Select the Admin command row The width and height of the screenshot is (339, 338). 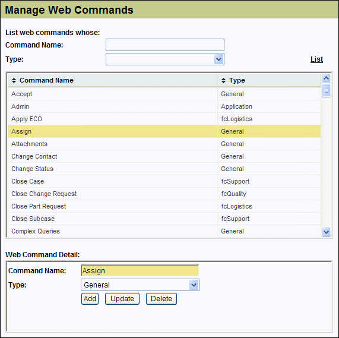(x=164, y=106)
